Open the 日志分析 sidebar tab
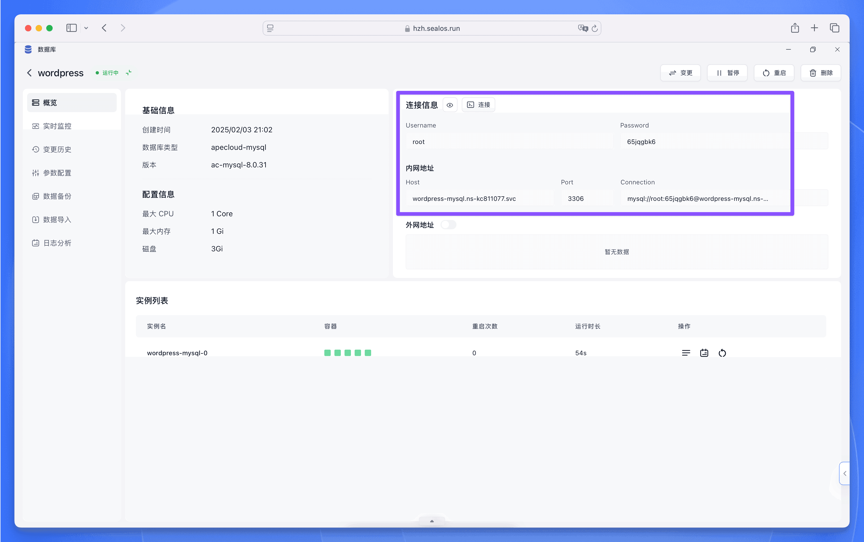 pyautogui.click(x=72, y=243)
